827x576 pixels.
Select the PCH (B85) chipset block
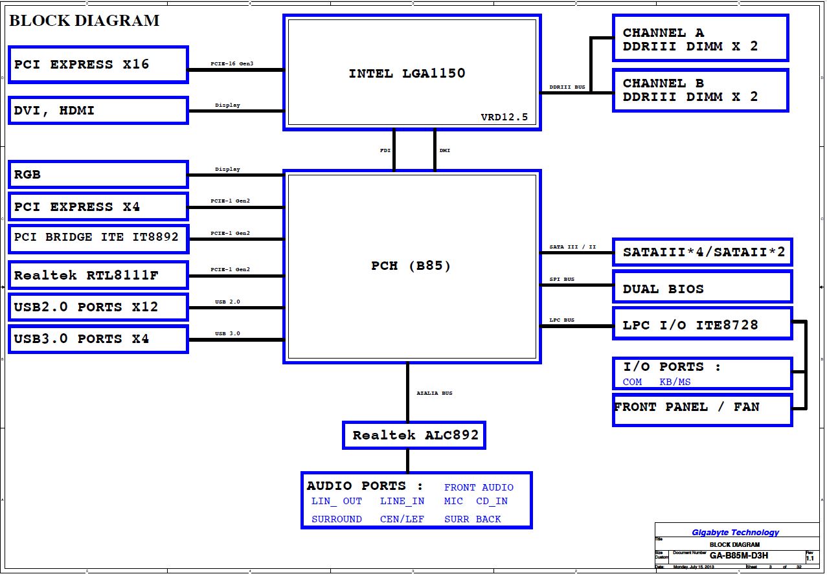point(412,266)
